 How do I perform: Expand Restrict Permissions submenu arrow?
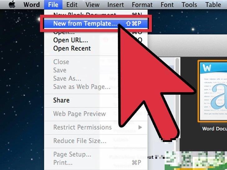[x=140, y=127]
